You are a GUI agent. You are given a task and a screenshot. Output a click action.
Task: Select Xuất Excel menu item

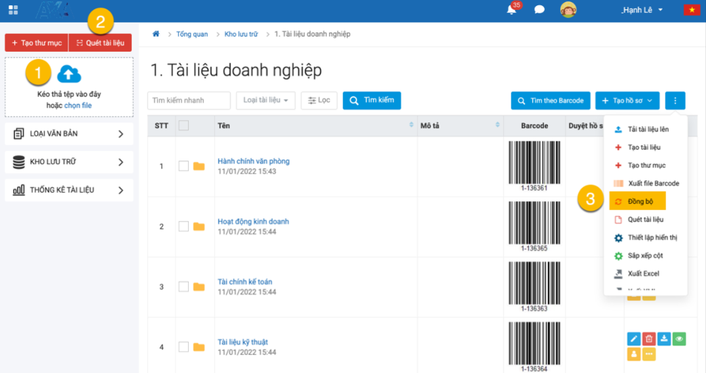(645, 273)
